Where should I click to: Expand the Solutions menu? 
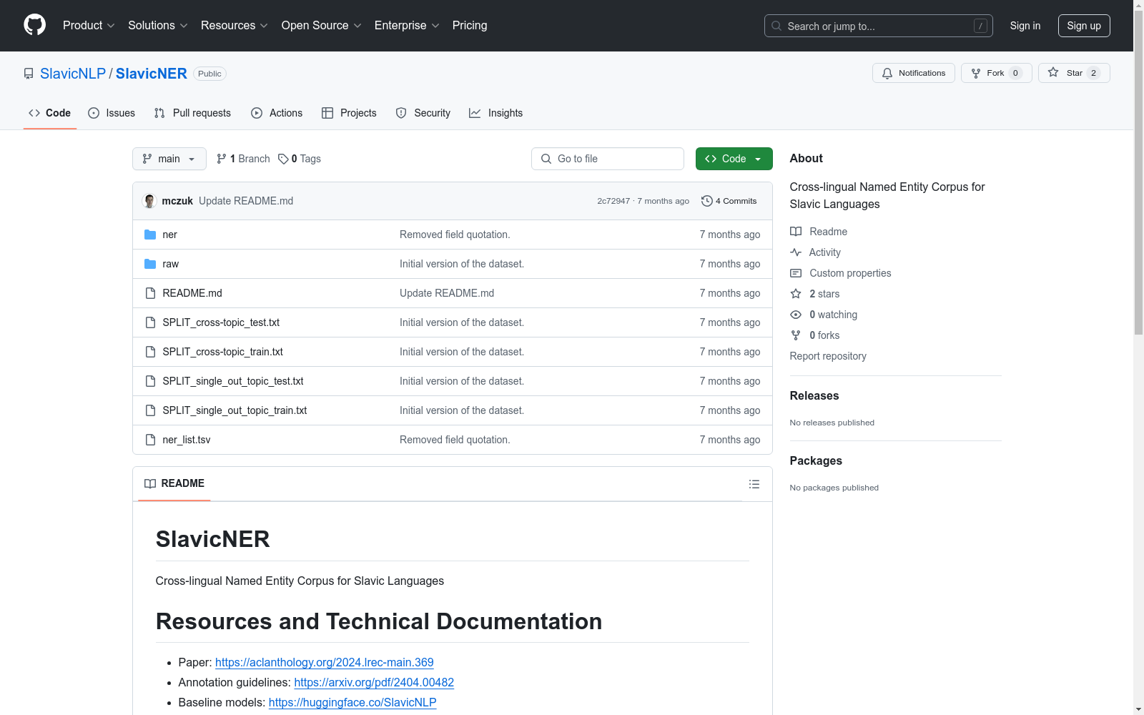(158, 26)
